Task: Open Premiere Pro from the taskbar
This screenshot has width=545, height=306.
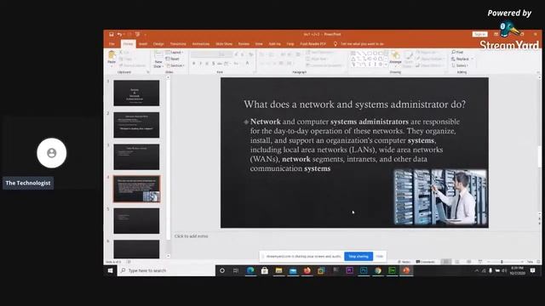Action: (x=349, y=270)
